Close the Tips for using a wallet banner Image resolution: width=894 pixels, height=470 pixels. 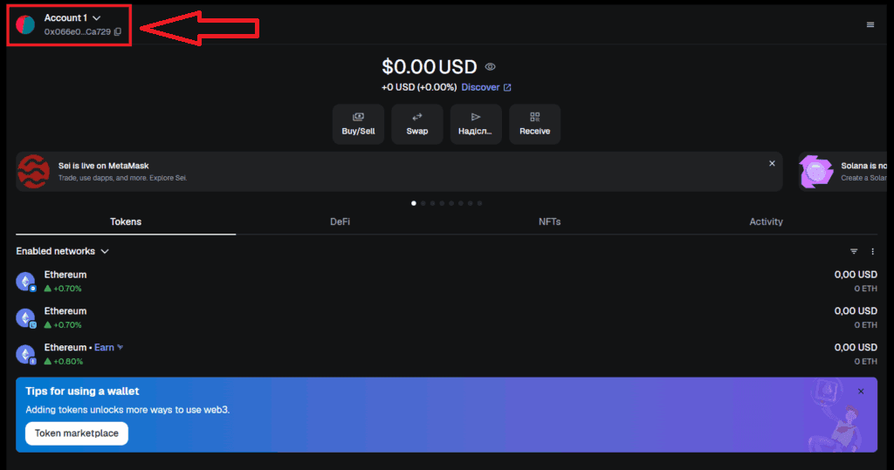tap(861, 392)
